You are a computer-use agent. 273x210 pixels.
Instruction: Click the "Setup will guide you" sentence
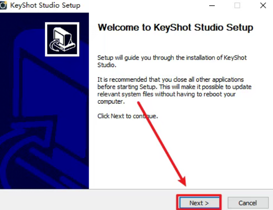coord(172,61)
